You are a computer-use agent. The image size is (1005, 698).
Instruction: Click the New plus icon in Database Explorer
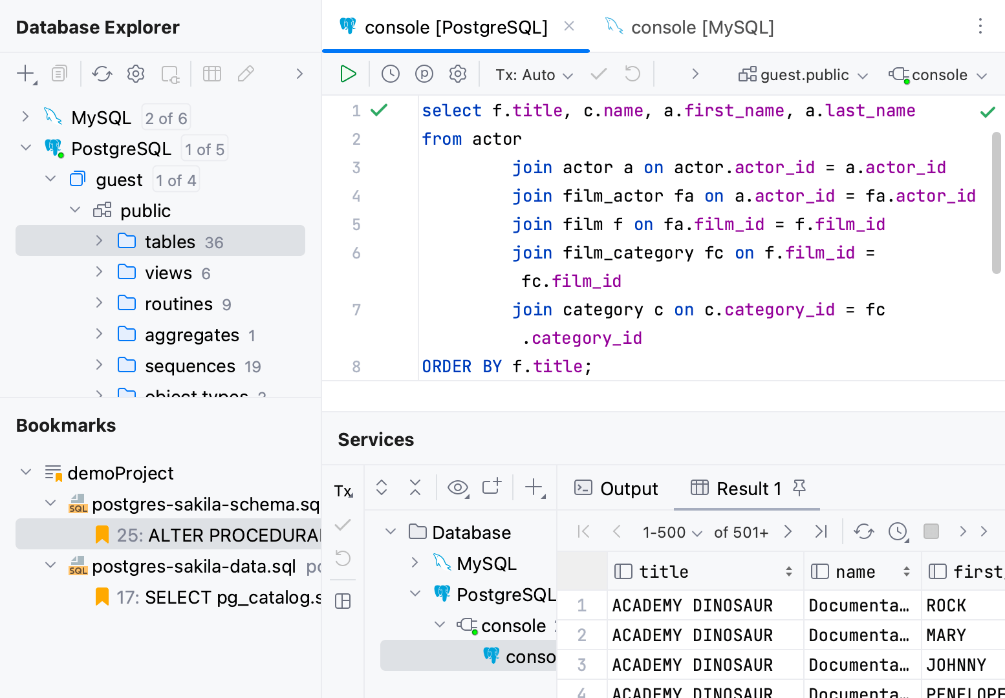pos(26,74)
